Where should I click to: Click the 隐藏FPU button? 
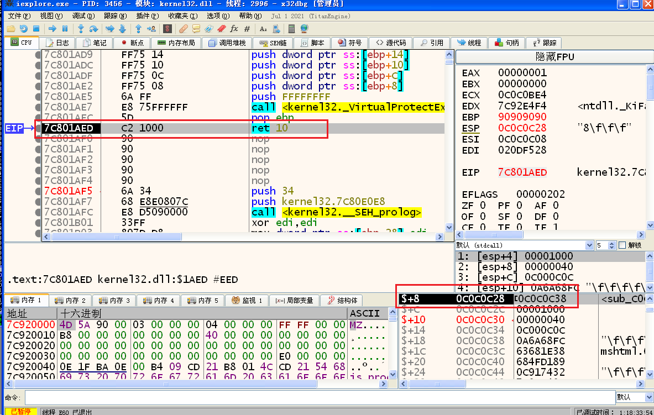point(554,57)
